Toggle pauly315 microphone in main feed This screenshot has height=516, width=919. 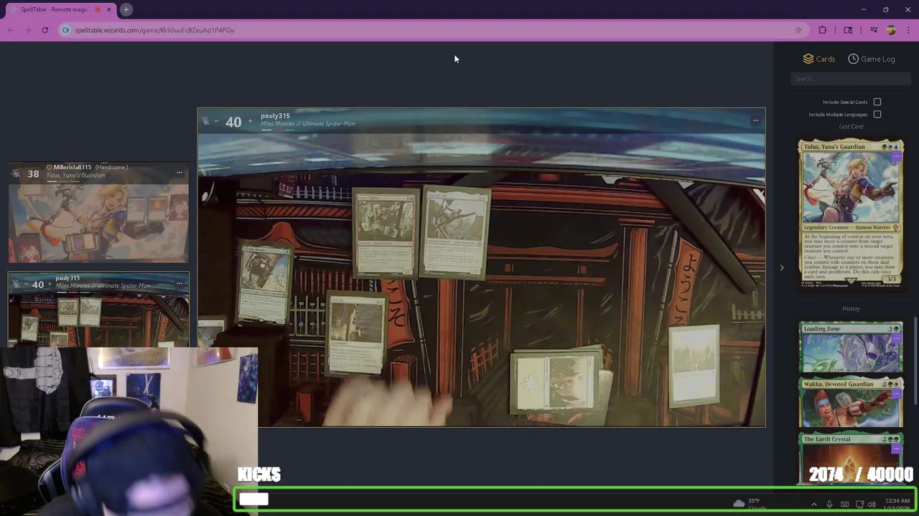coord(205,121)
